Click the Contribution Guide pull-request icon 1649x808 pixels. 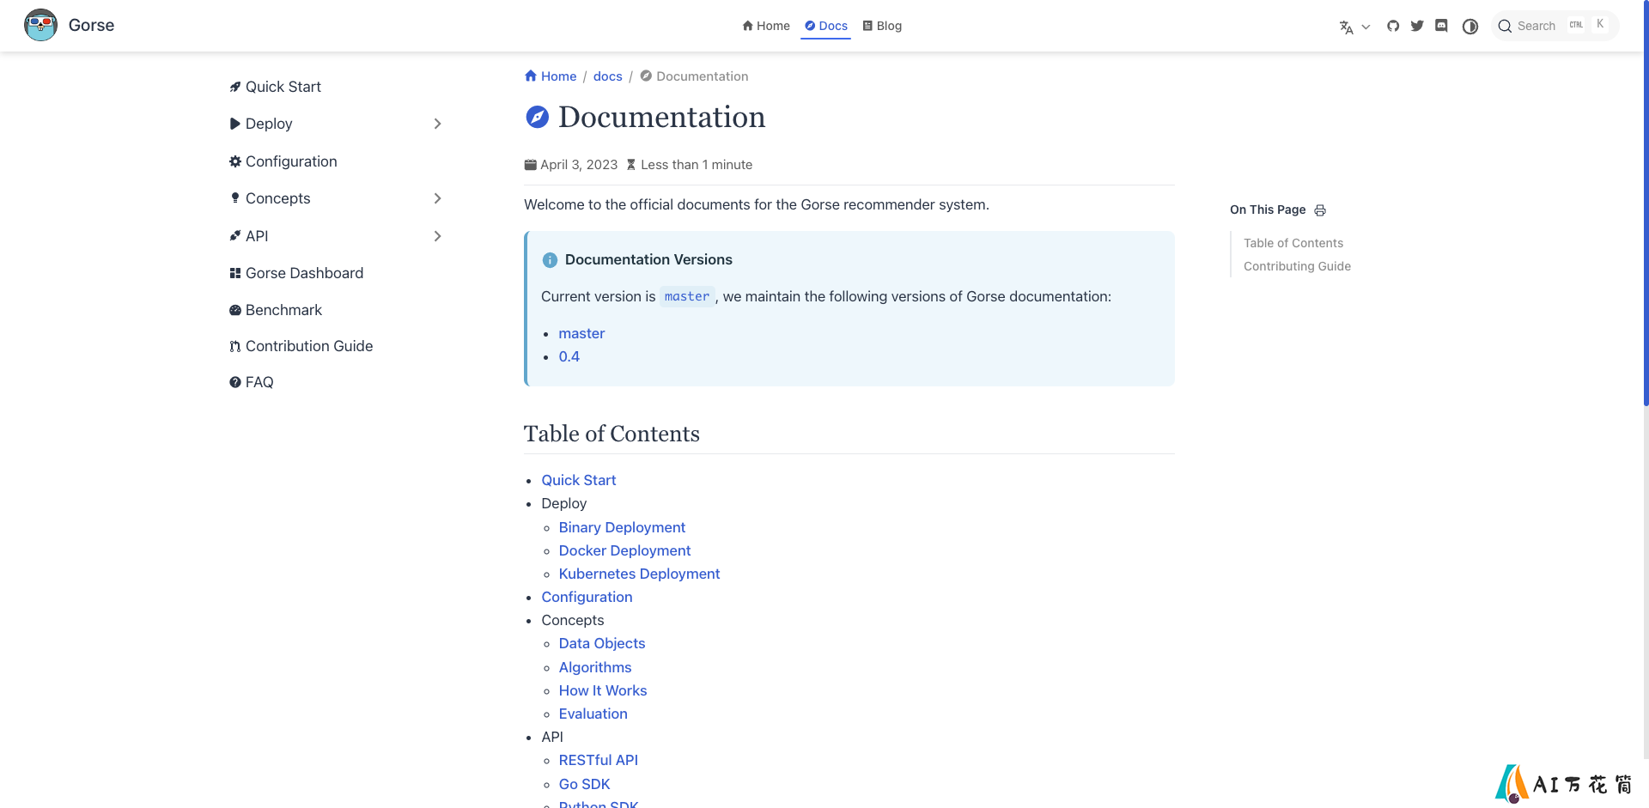pyautogui.click(x=235, y=346)
